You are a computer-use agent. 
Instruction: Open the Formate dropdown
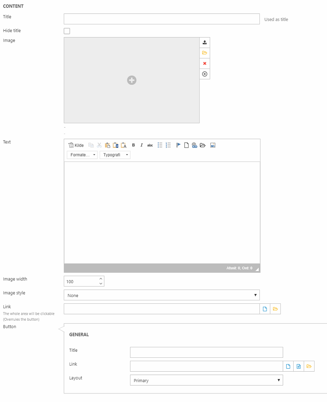pyautogui.click(x=82, y=155)
